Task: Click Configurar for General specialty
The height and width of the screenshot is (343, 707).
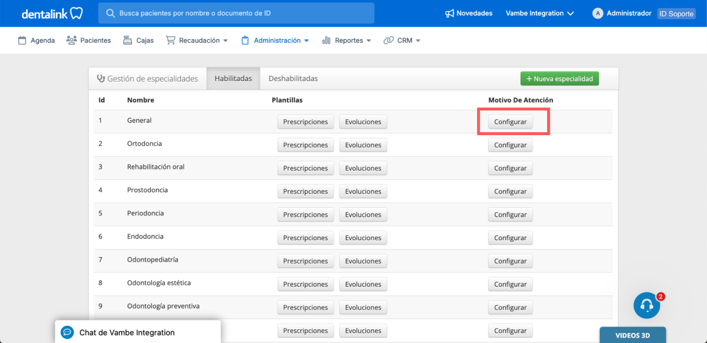Action: point(510,122)
